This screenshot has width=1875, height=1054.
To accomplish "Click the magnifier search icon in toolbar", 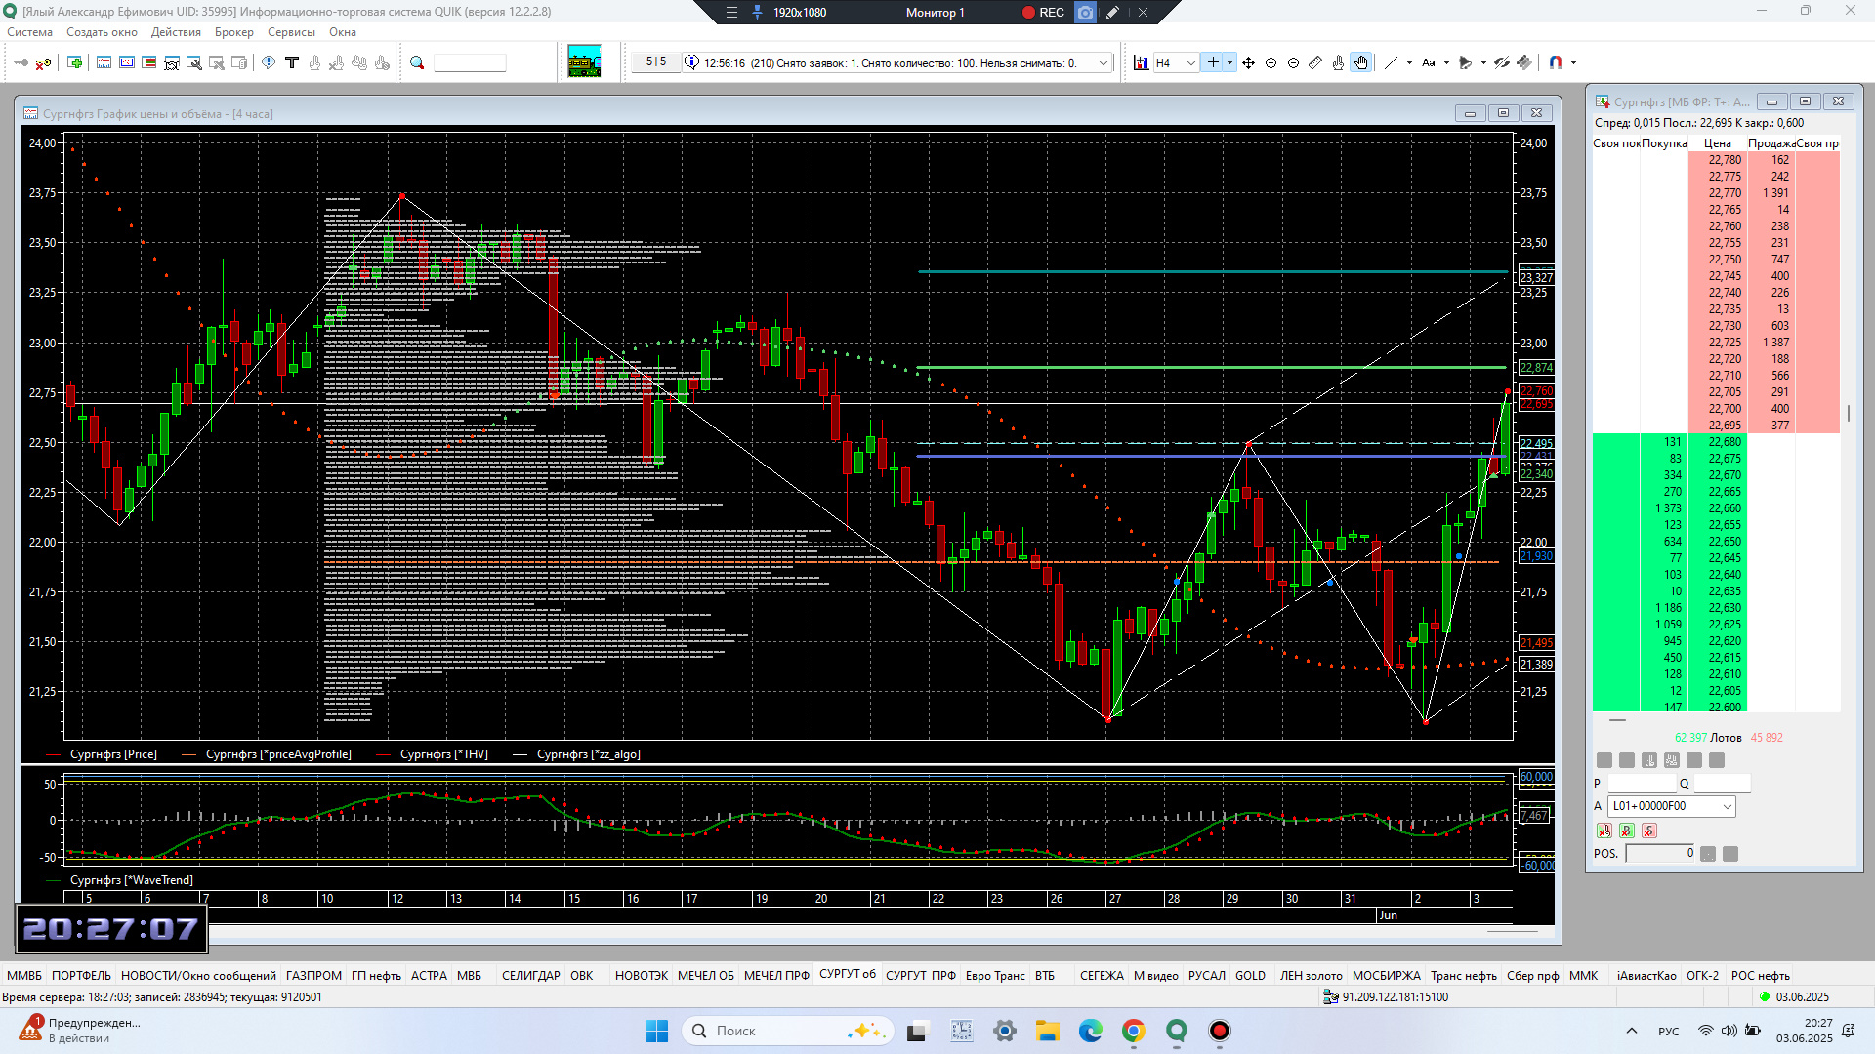I will click(417, 62).
